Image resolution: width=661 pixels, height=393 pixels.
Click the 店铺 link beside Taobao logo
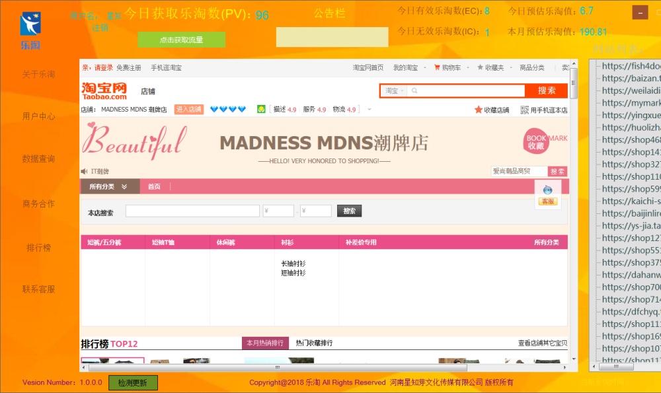[148, 91]
